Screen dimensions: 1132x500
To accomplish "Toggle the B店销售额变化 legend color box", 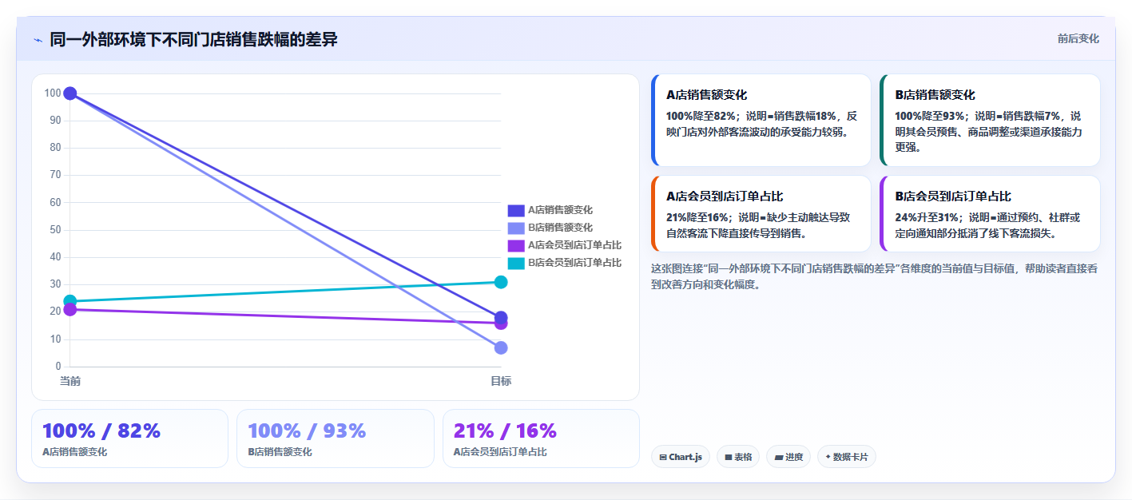I will (516, 228).
